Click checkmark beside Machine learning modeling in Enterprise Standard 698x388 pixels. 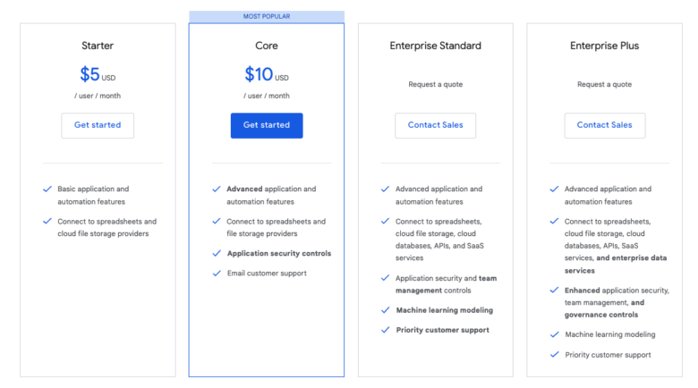(385, 310)
